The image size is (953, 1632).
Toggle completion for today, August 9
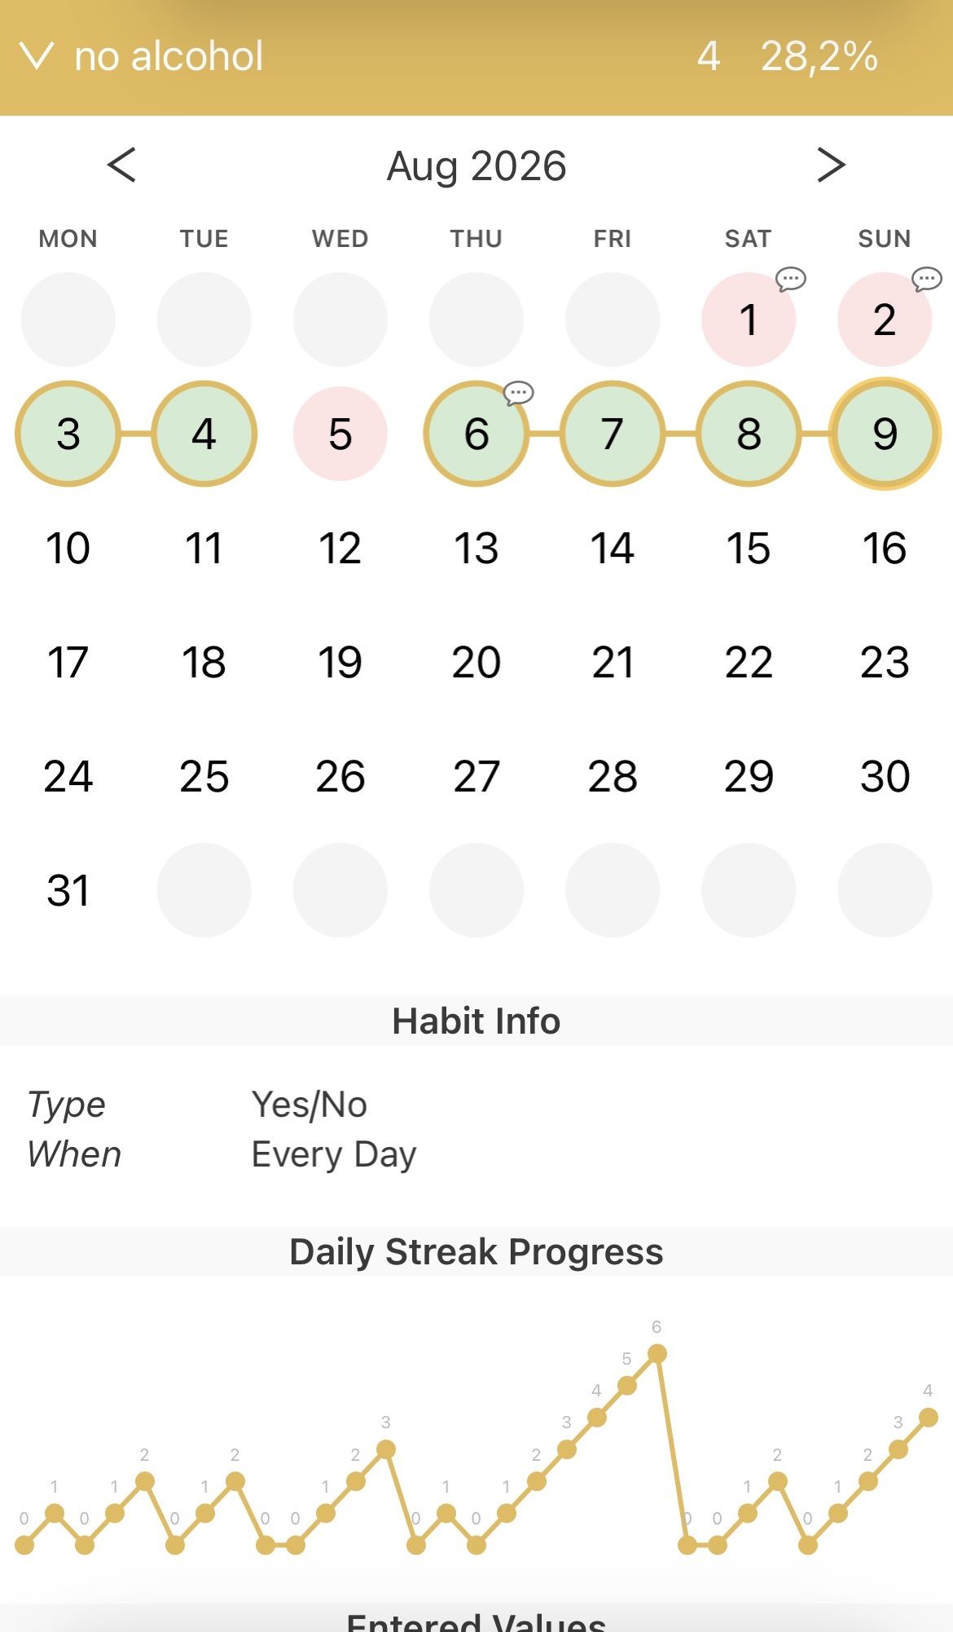885,434
